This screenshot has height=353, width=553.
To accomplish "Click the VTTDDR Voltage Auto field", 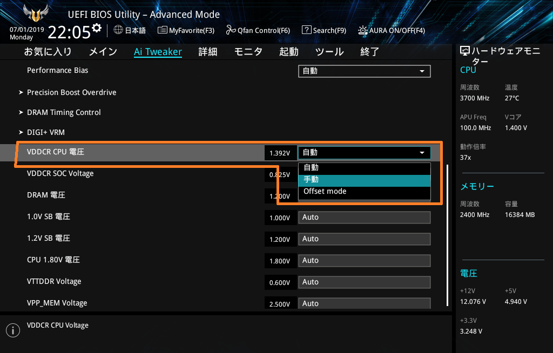I will [365, 282].
